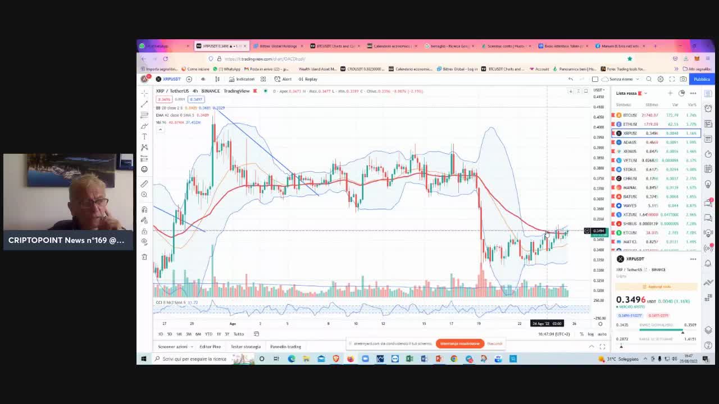This screenshot has height=404, width=719.
Task: Select the Tutto date range
Action: (239, 334)
